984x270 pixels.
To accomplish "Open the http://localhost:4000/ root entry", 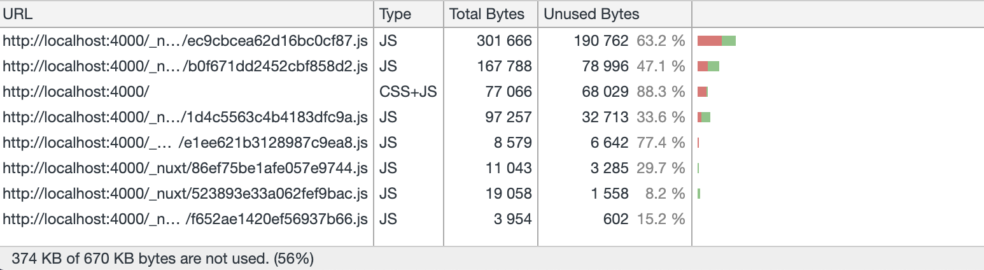I will coord(76,92).
